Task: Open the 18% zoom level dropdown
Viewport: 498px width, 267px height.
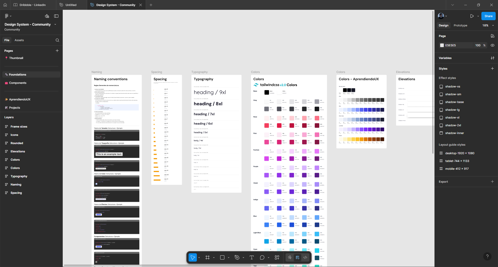Action: click(488, 25)
